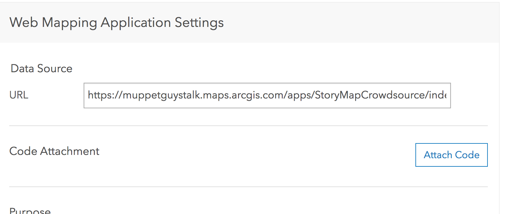Click the Attach Code button

451,155
